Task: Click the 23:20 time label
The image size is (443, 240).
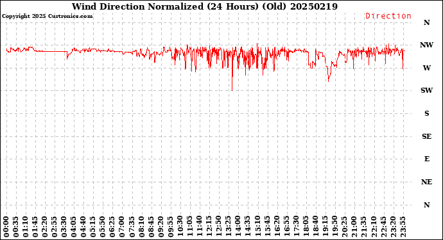Action: [393, 227]
